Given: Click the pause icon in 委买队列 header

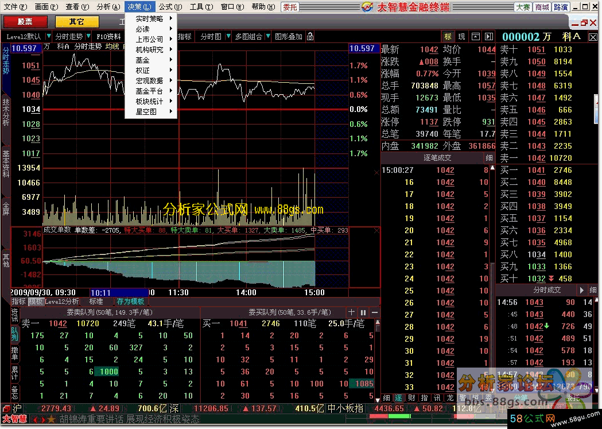Looking at the screenshot, I should (363, 312).
